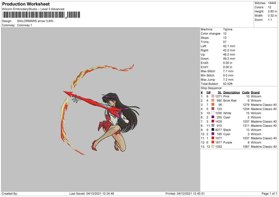Click the St. column header
The height and width of the screenshot is (197, 279).
tap(220, 92)
